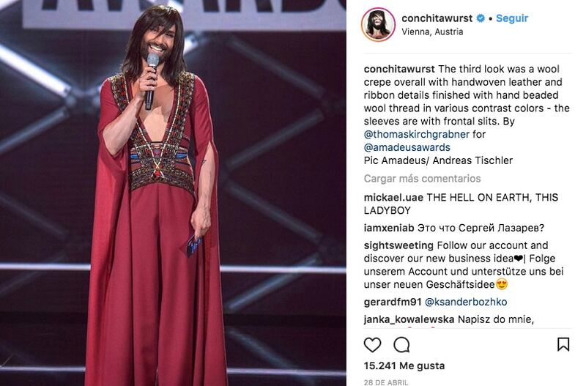Open comments via the speech bubble icon
This screenshot has width=586, height=386.
point(401,344)
